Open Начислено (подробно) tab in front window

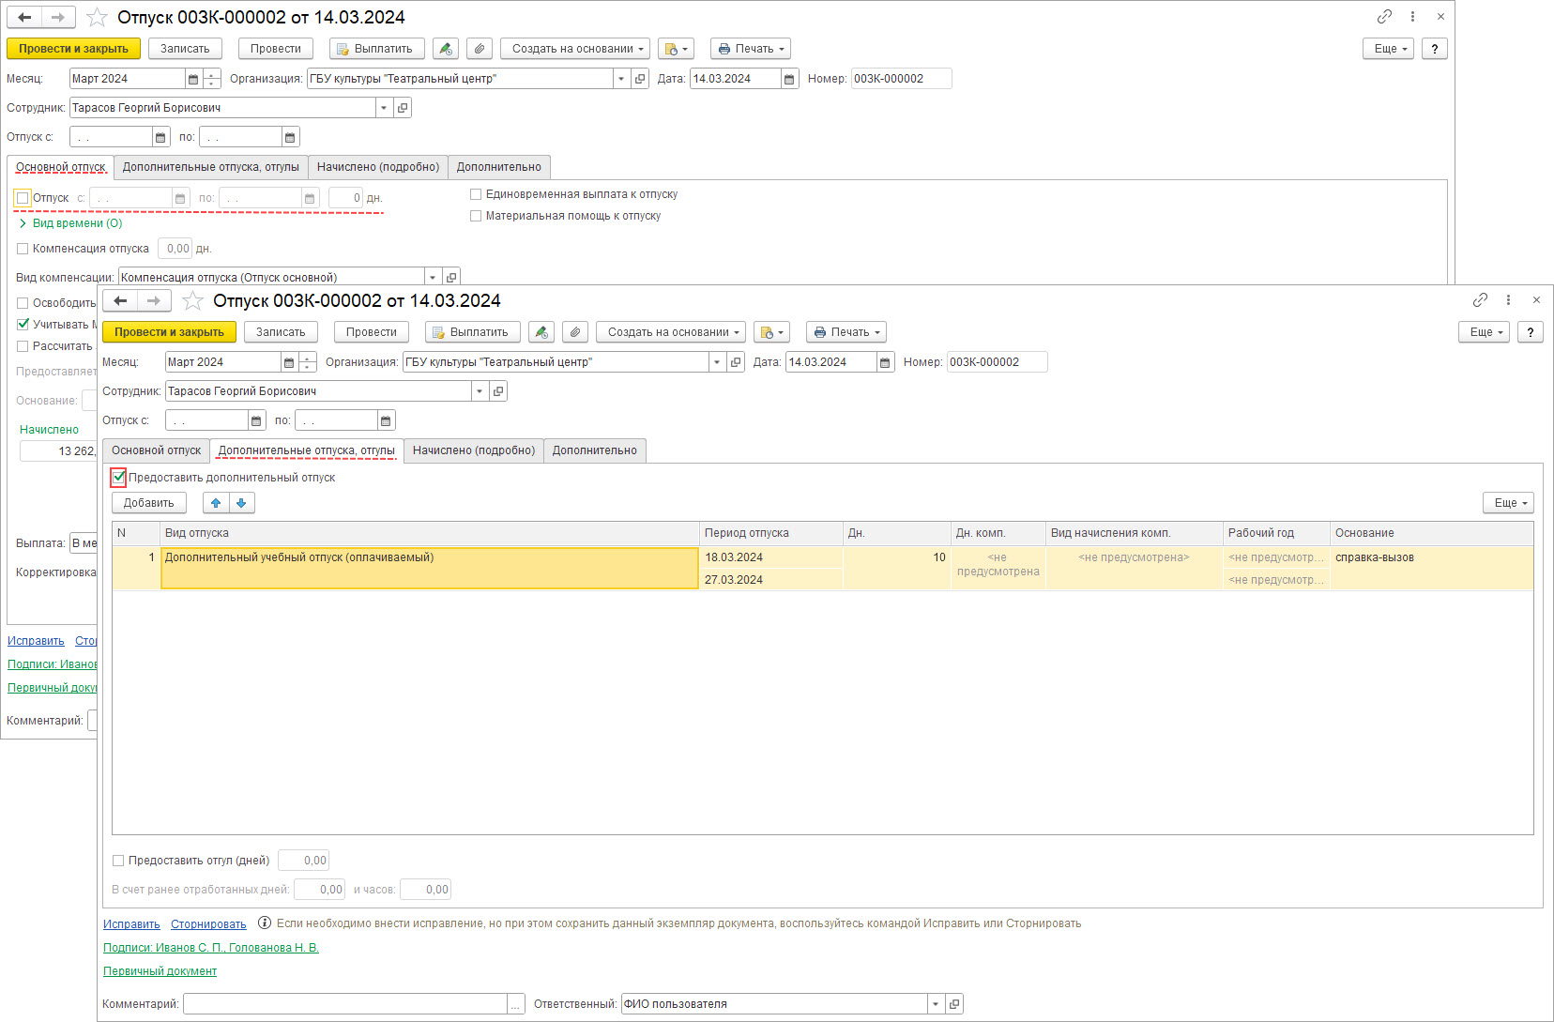pos(474,450)
